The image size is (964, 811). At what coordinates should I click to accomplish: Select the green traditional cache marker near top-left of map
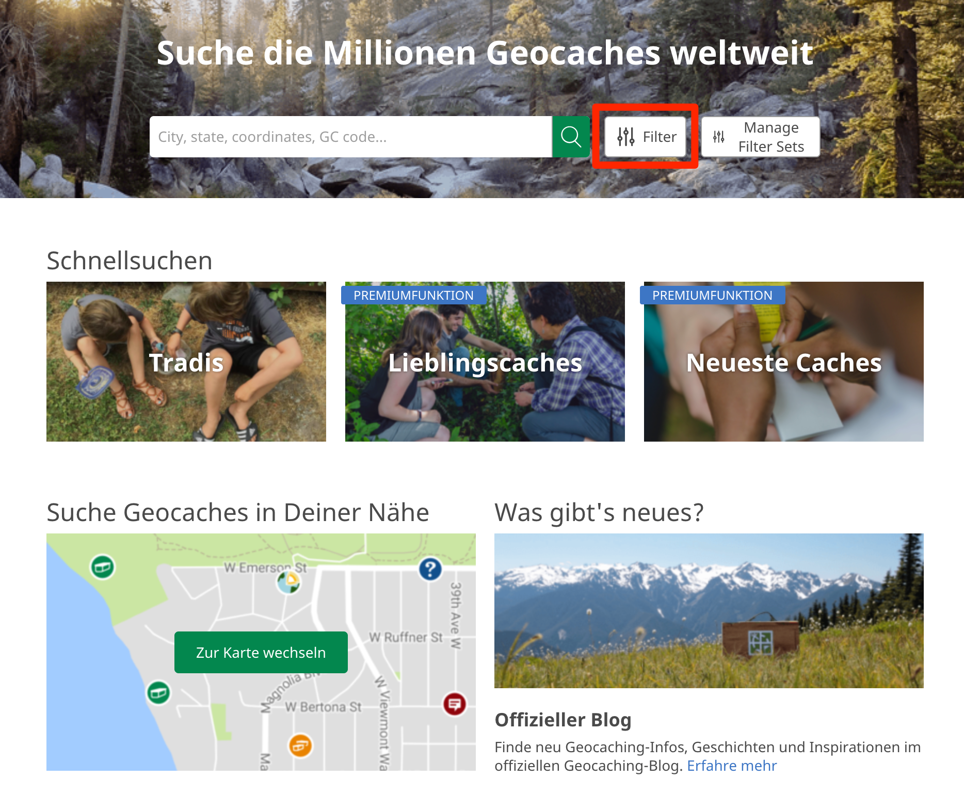click(x=103, y=567)
